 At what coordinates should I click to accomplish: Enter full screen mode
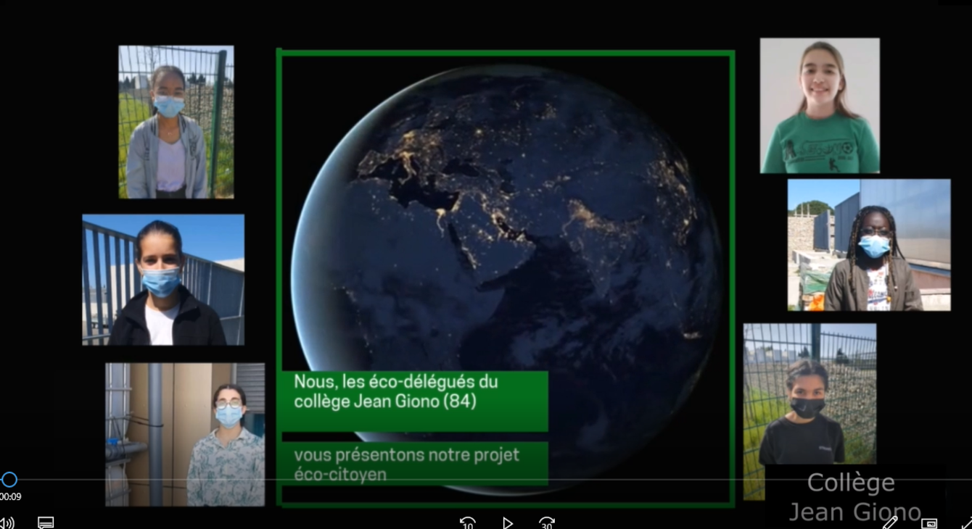tap(966, 522)
